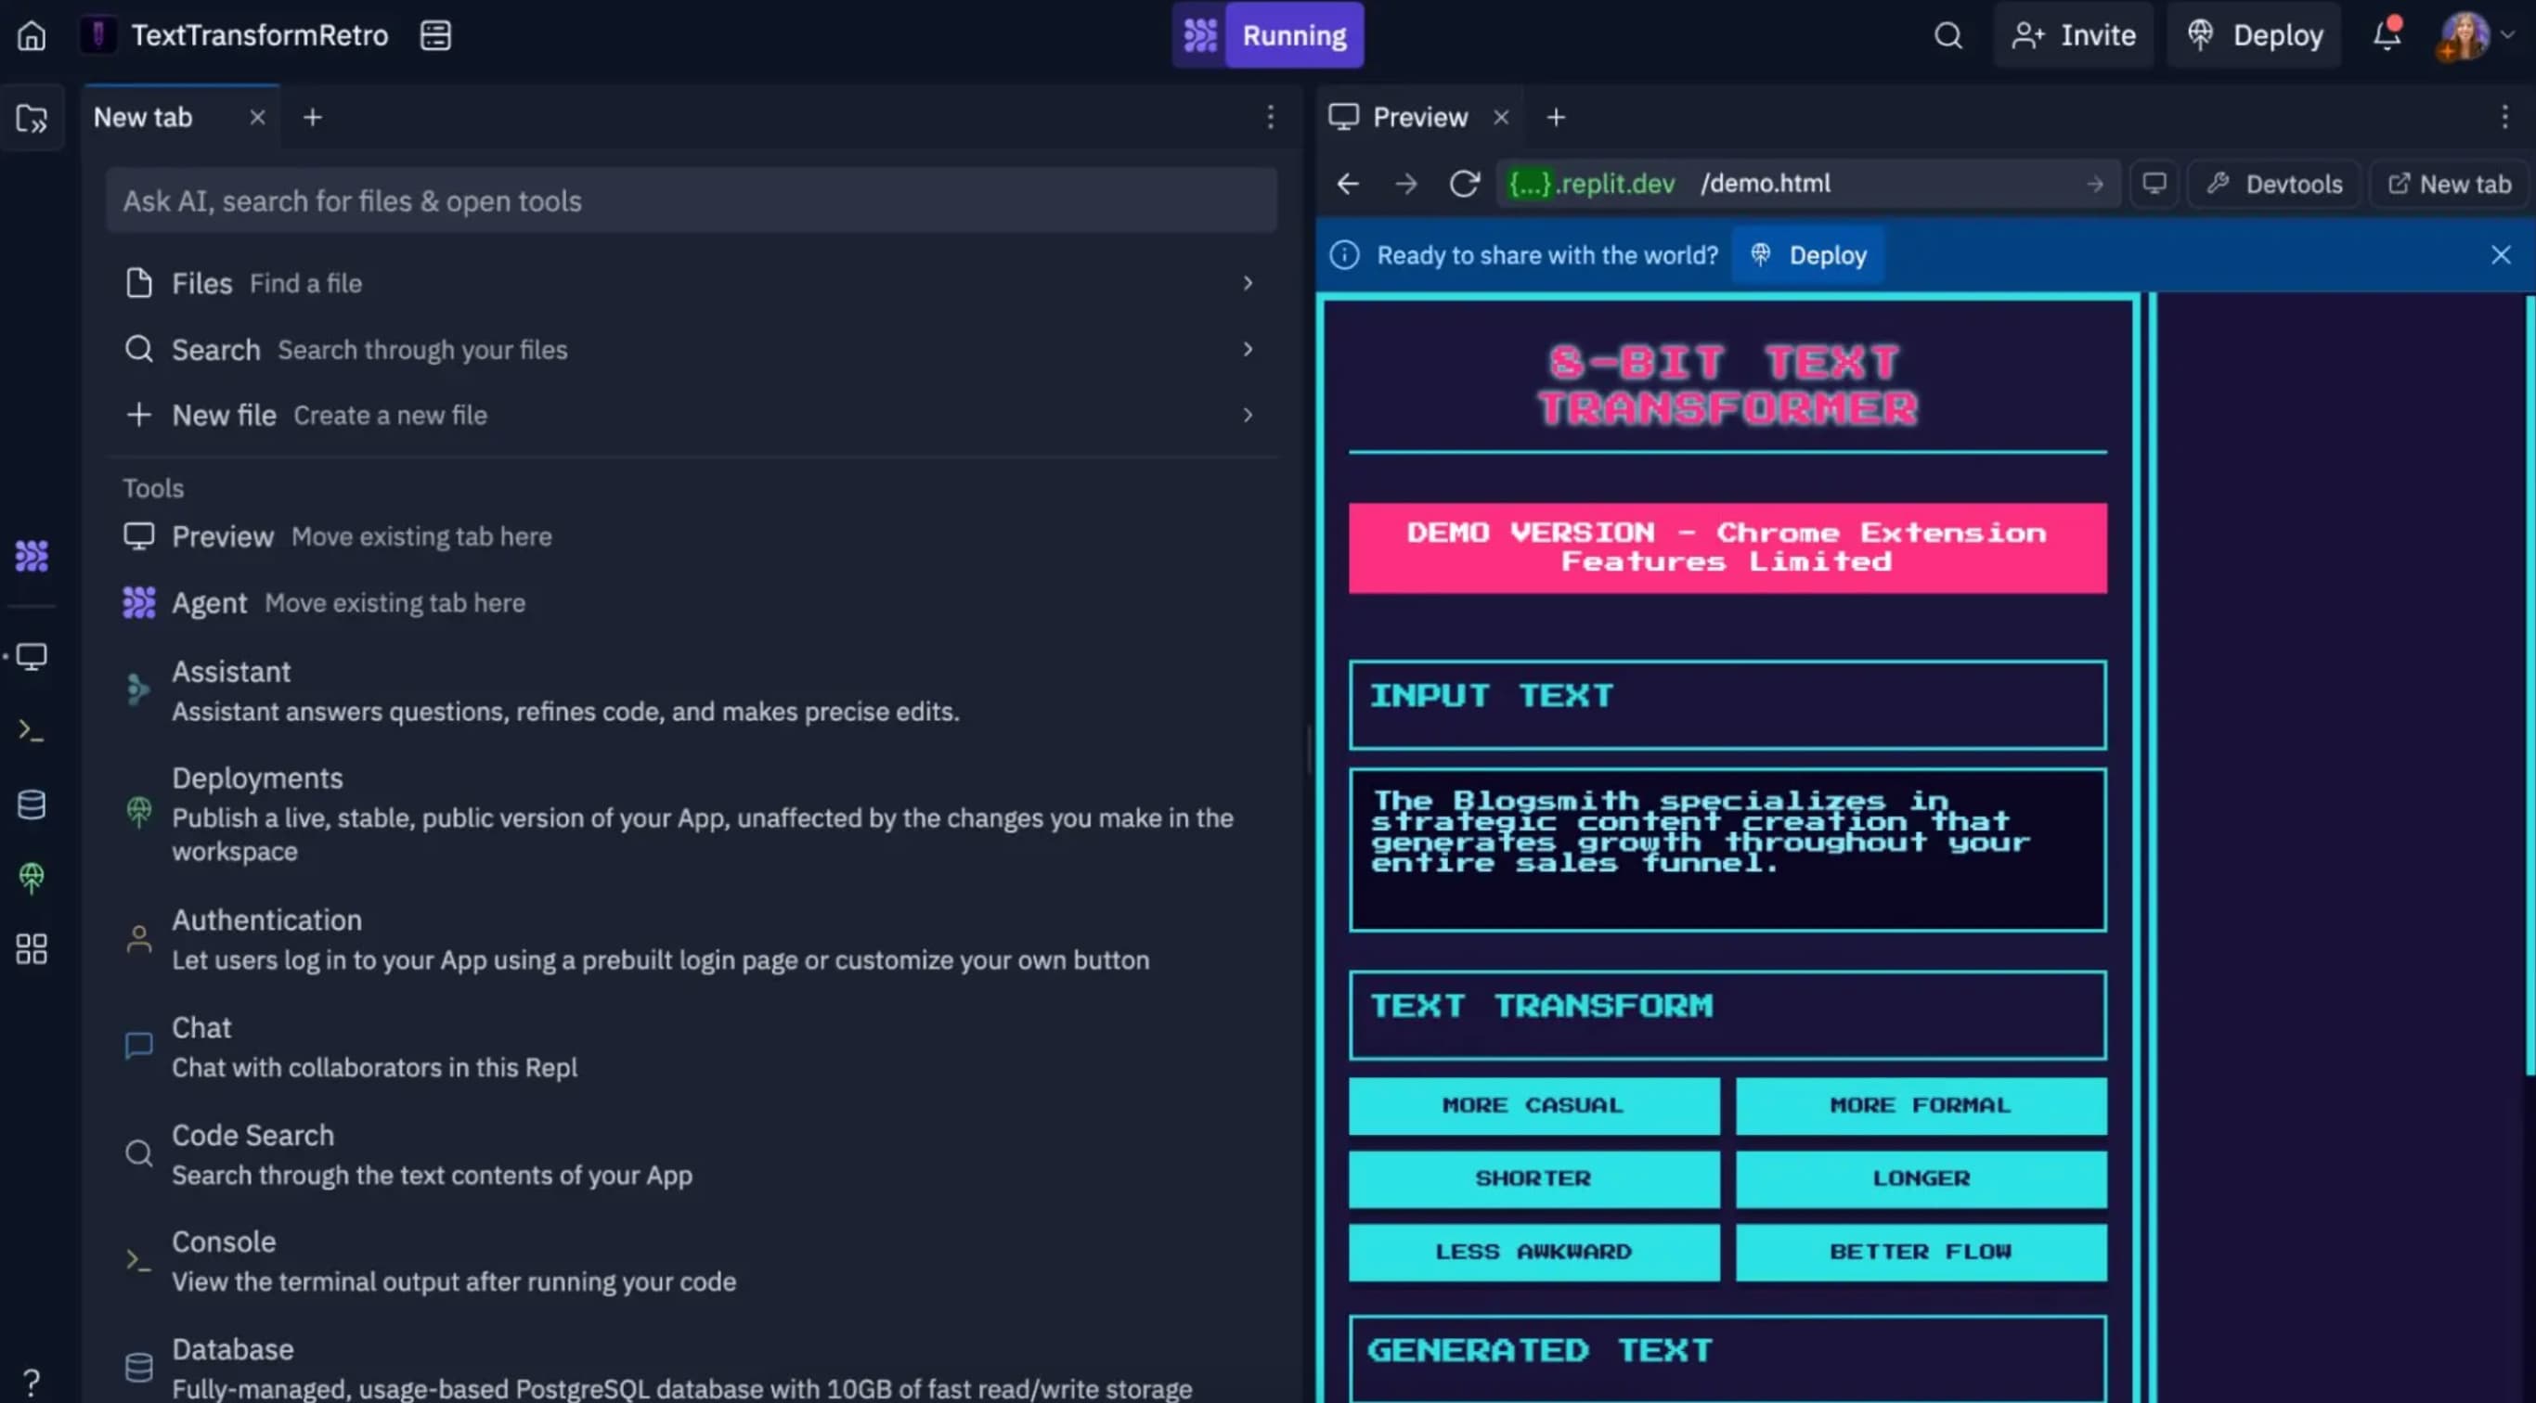This screenshot has height=1403, width=2536.
Task: Dismiss the Ready to share banner
Action: pos(2501,256)
